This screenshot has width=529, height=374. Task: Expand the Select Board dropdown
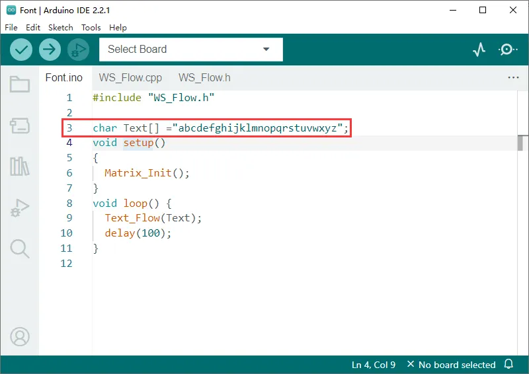(x=191, y=50)
